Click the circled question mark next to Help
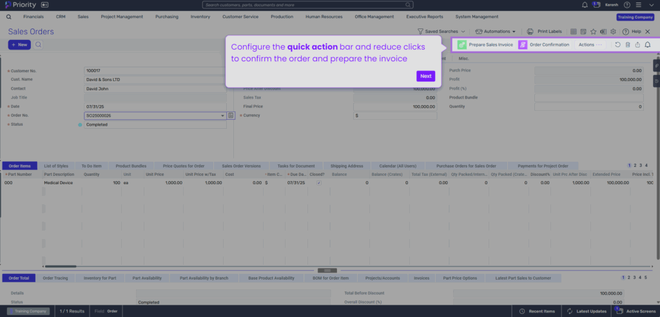 [625, 32]
